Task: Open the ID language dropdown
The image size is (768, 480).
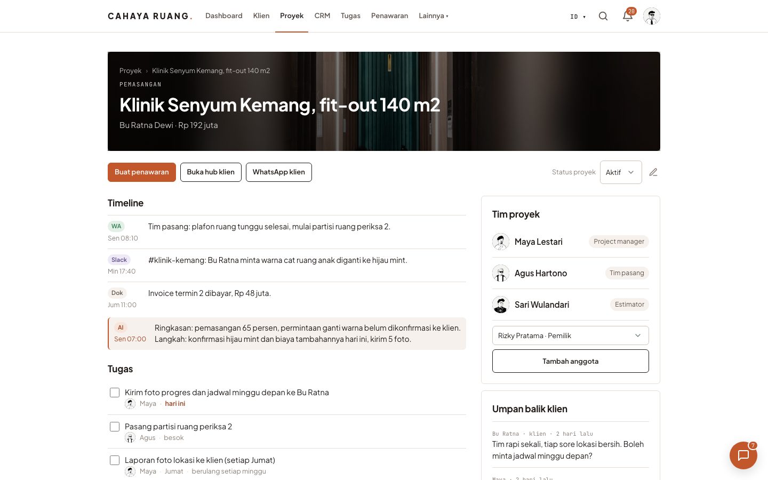Action: pos(578,17)
